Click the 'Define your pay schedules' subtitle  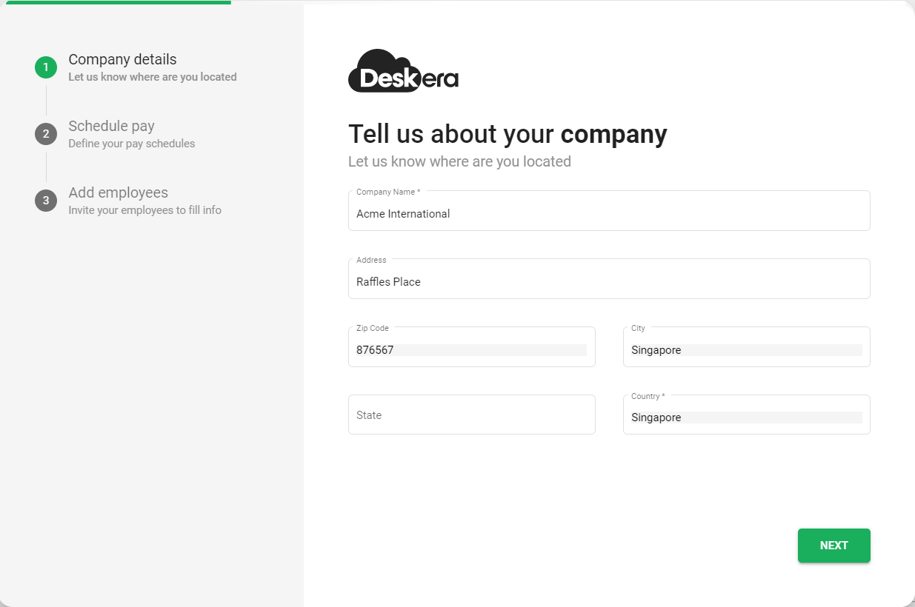pos(132,144)
